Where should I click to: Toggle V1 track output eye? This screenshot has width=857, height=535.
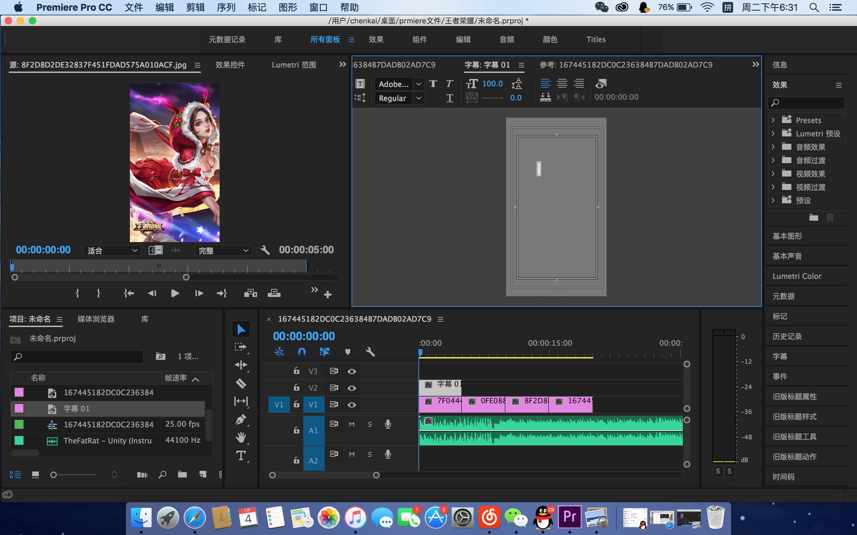(351, 405)
